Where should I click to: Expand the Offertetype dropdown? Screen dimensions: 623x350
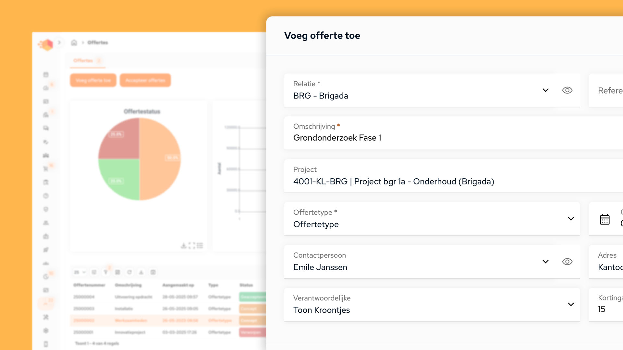pyautogui.click(x=571, y=219)
